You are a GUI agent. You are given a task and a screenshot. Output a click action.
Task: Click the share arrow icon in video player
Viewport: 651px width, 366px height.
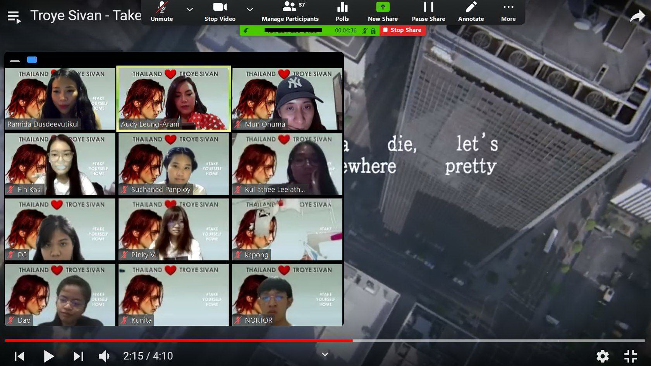tap(637, 16)
